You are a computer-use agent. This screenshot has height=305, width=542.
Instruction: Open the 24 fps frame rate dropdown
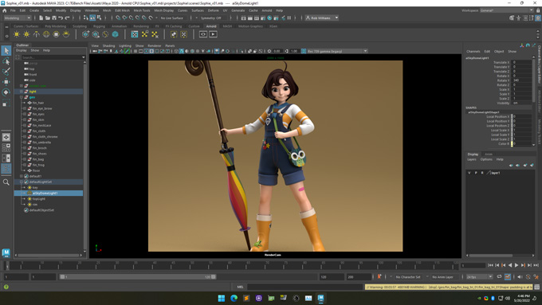pos(479,277)
